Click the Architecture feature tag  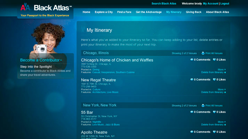(x=99, y=92)
